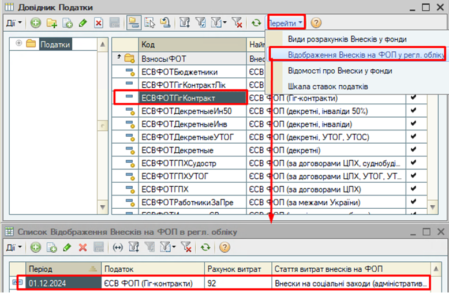The image size is (449, 293).
Task: Sort the list by the Період column header
Action: tap(57, 269)
